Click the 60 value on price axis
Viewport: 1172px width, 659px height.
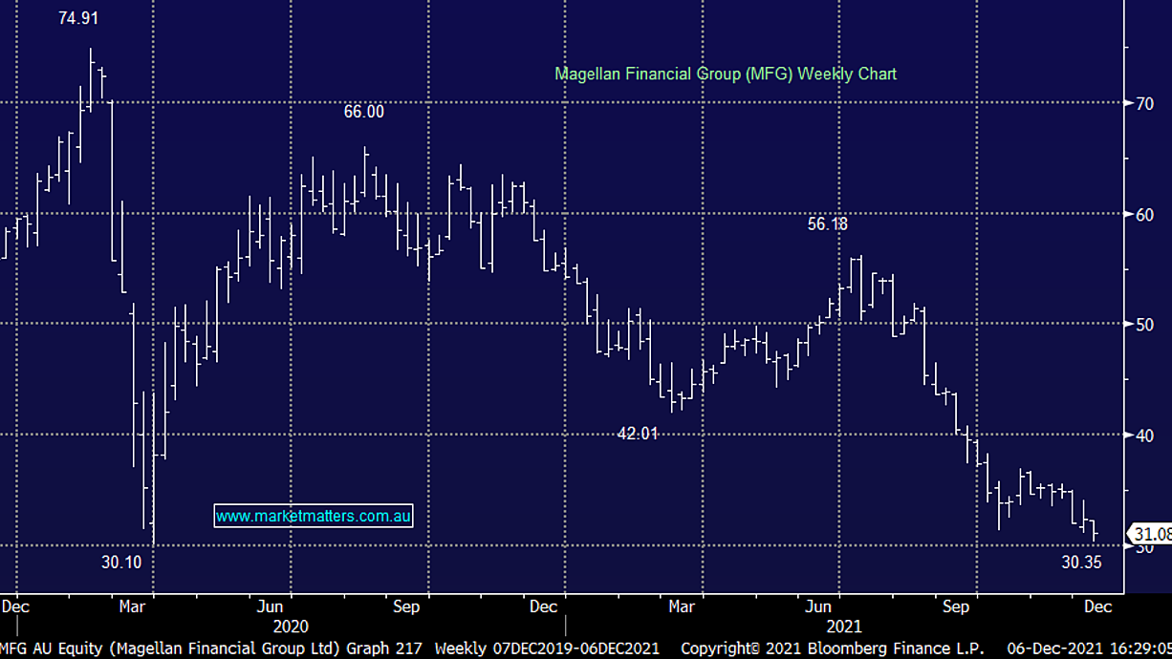(1144, 214)
